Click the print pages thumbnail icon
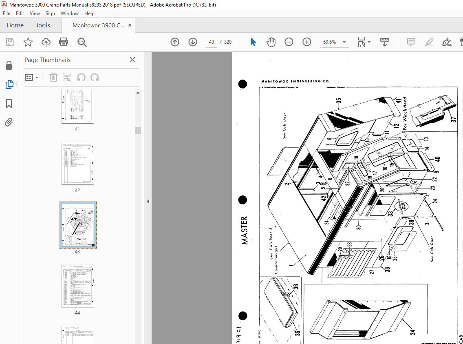The image size is (463, 344). pos(67,78)
